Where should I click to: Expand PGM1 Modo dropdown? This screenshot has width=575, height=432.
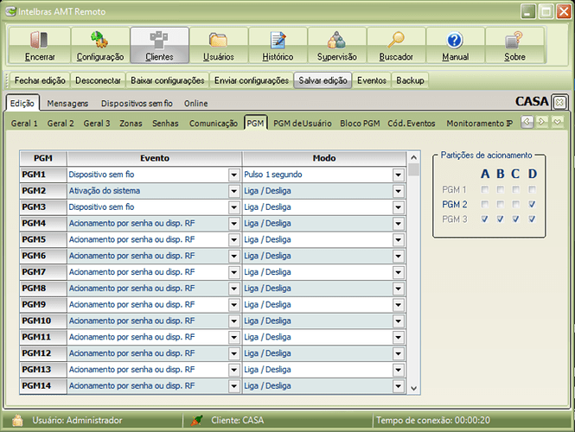(399, 175)
